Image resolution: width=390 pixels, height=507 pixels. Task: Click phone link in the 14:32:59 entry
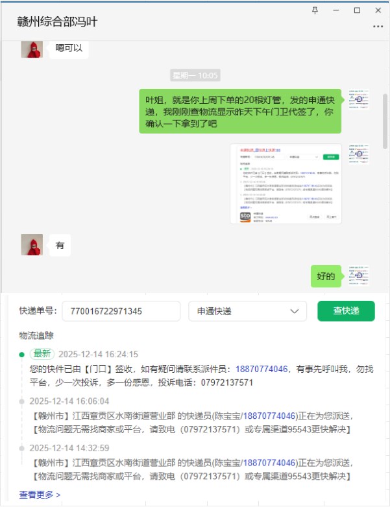pos(269,463)
